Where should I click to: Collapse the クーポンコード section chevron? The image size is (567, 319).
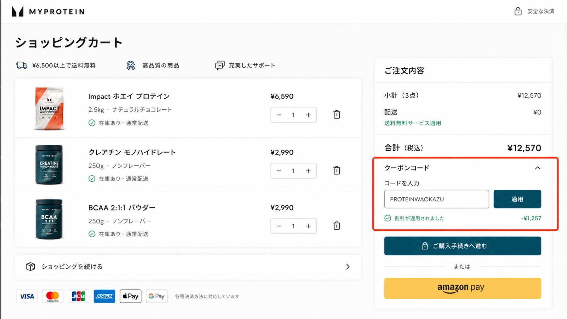coord(537,168)
